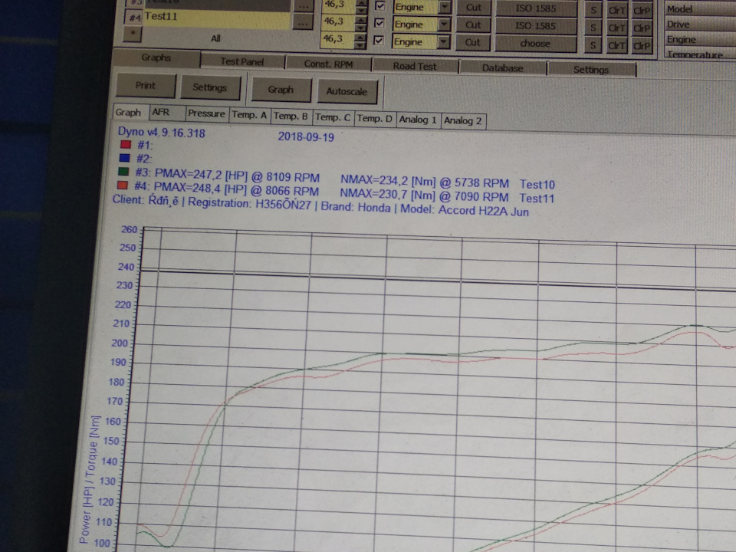Click the Cut button in the Test11 row
The height and width of the screenshot is (552, 736).
coord(473,25)
